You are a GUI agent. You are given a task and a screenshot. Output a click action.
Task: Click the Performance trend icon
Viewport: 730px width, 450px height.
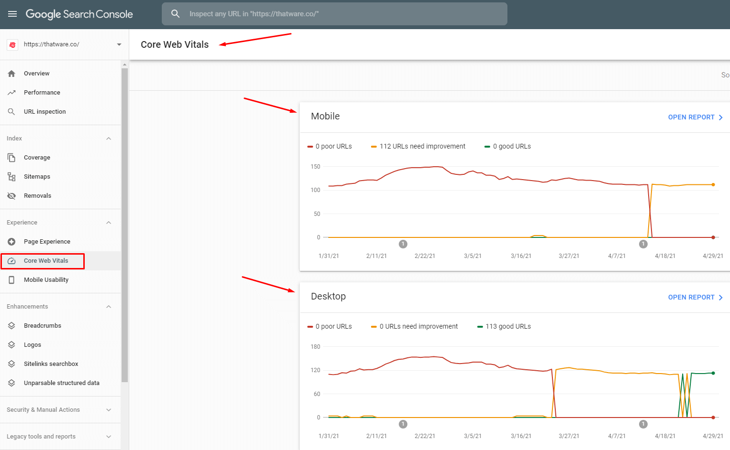click(11, 93)
